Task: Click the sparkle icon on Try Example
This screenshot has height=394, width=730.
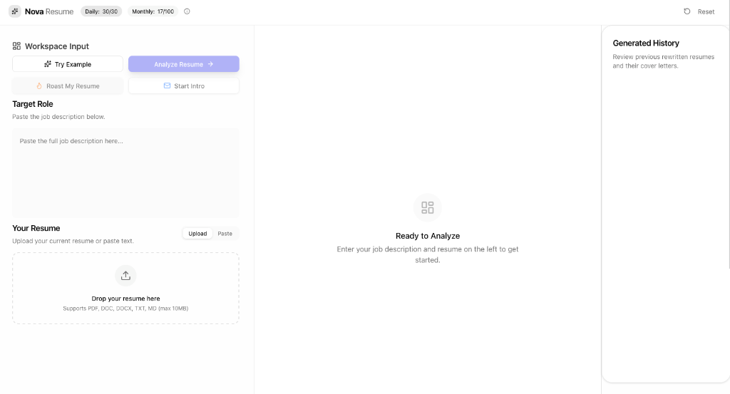Action: click(x=48, y=64)
